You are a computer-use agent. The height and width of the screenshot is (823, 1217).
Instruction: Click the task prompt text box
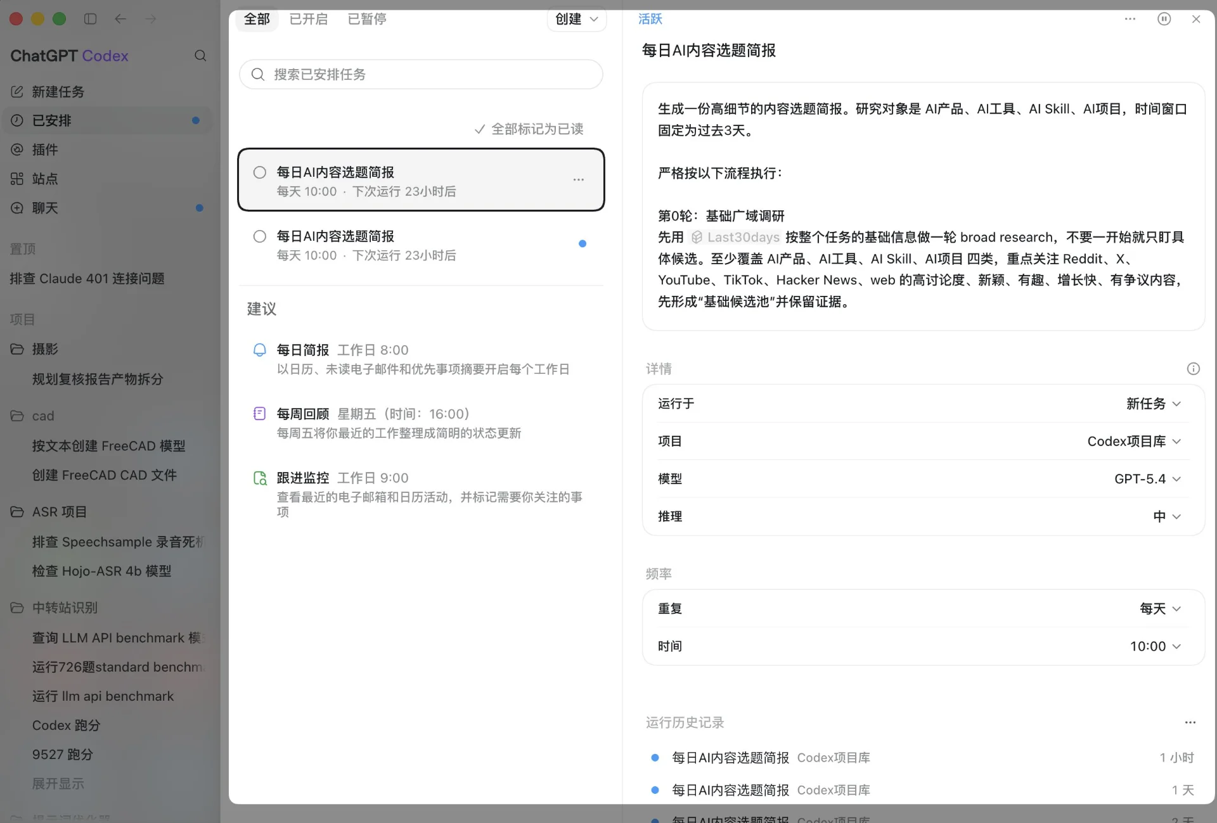click(923, 207)
